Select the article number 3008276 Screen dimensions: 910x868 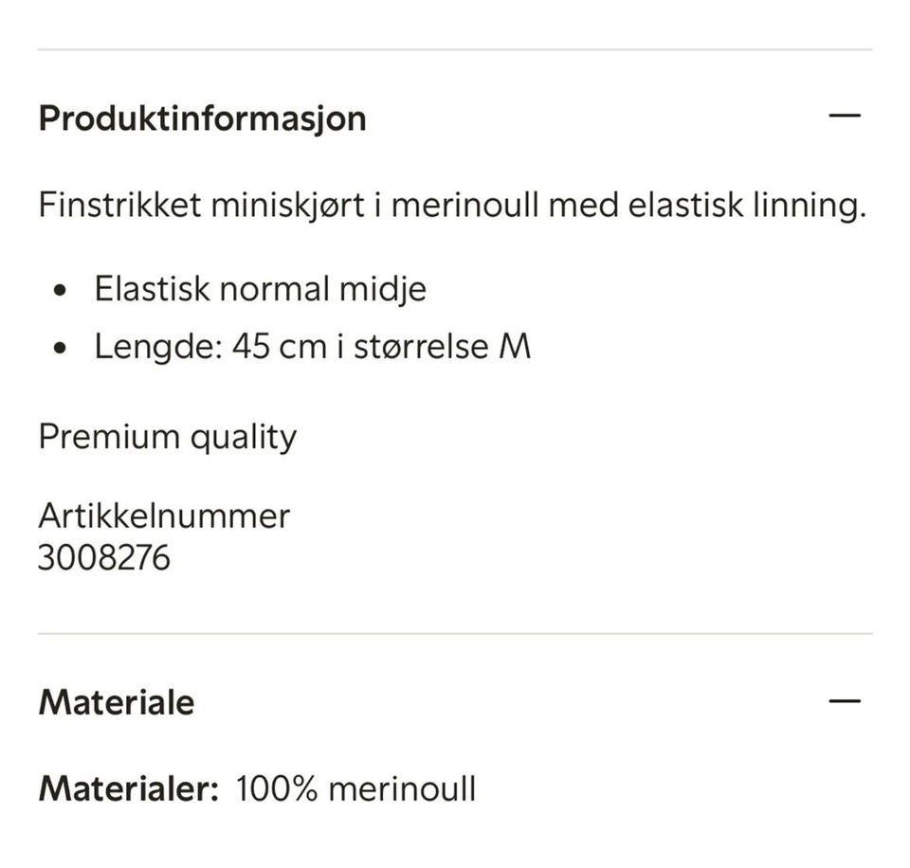pyautogui.click(x=104, y=557)
